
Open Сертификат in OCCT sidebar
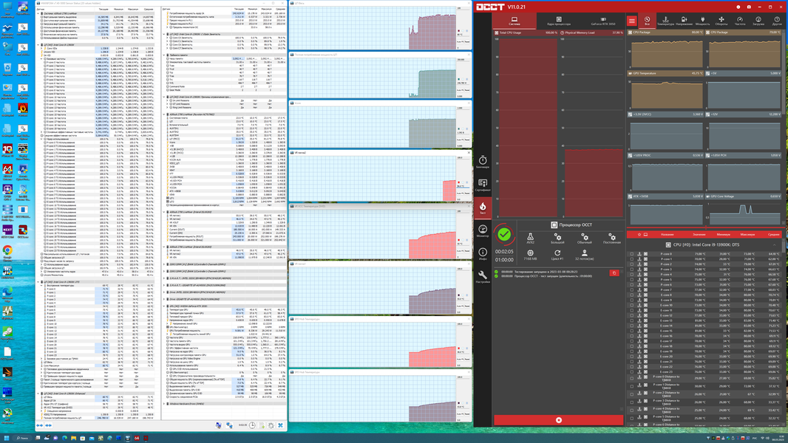483,185
